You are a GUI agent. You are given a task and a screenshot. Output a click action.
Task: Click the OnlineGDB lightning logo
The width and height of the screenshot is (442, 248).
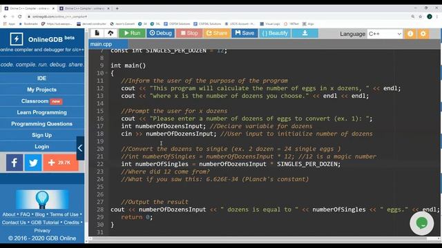click(x=17, y=39)
